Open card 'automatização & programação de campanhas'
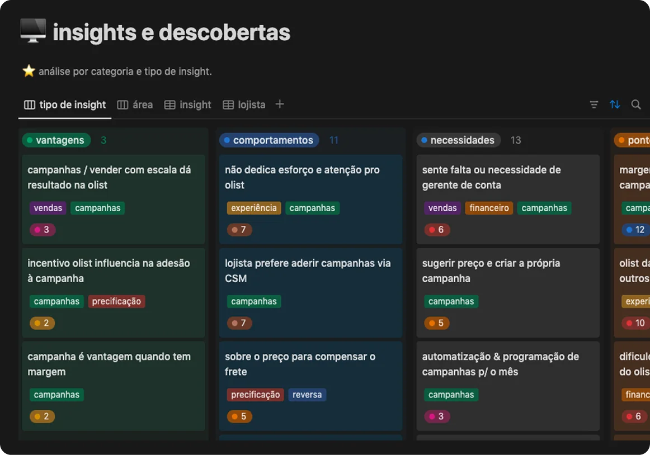Image resolution: width=650 pixels, height=455 pixels. point(508,386)
